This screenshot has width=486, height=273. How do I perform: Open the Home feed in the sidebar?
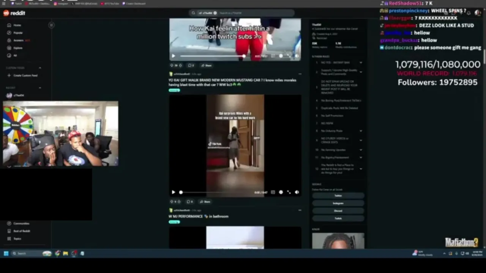[14, 25]
